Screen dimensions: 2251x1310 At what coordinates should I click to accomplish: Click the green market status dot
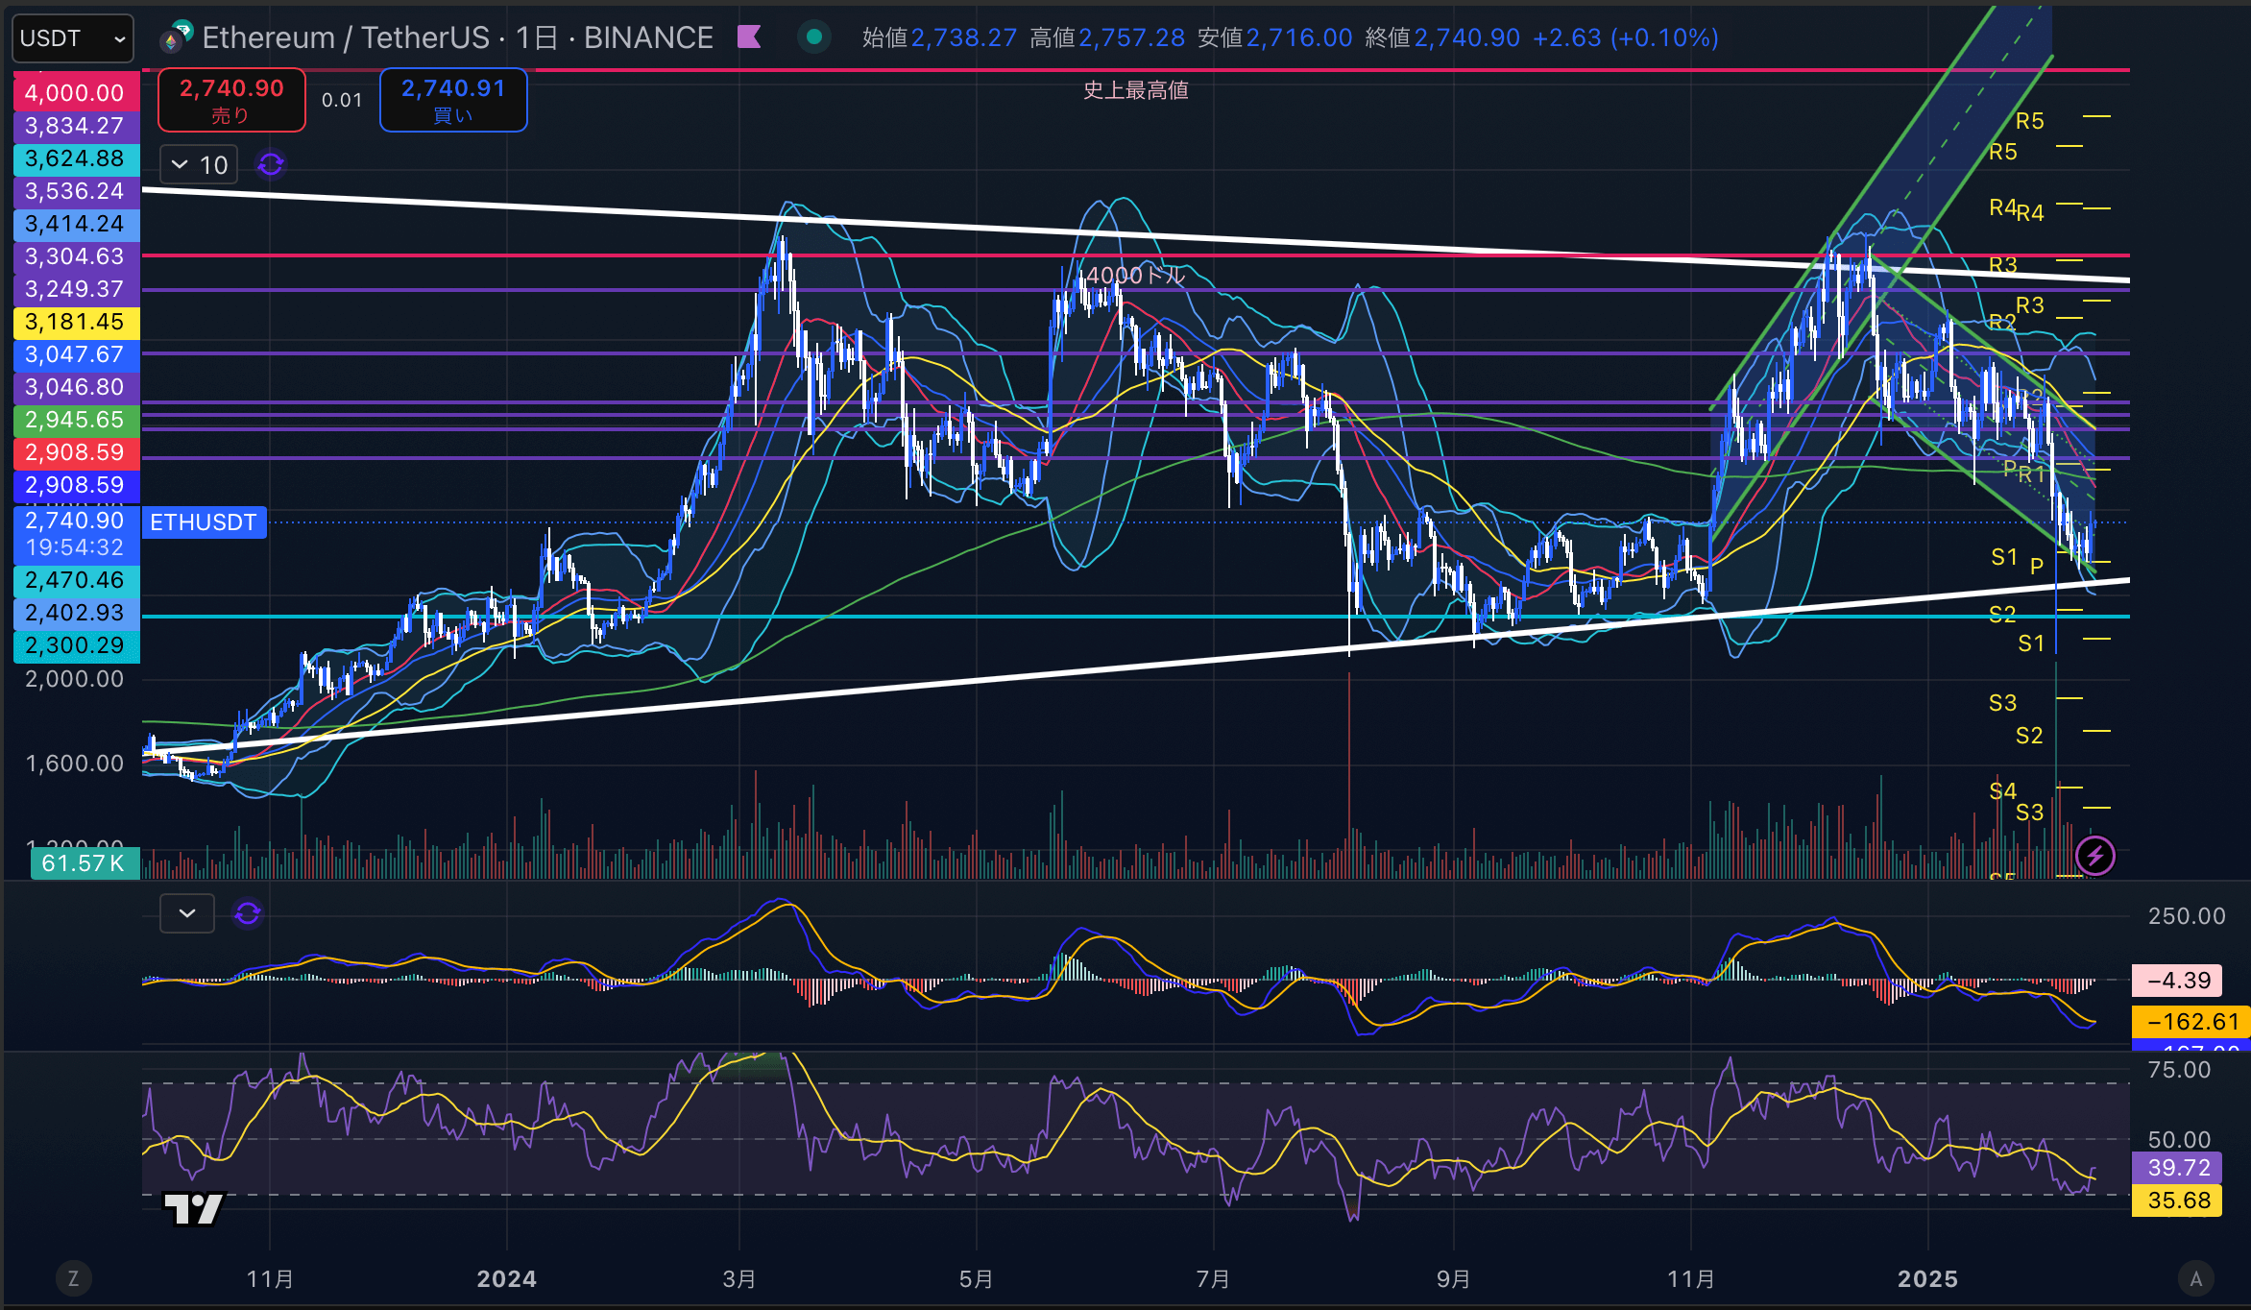pyautogui.click(x=814, y=36)
